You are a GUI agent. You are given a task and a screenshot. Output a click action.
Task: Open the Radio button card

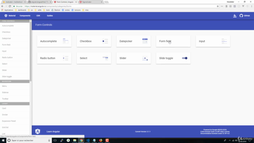54,58
